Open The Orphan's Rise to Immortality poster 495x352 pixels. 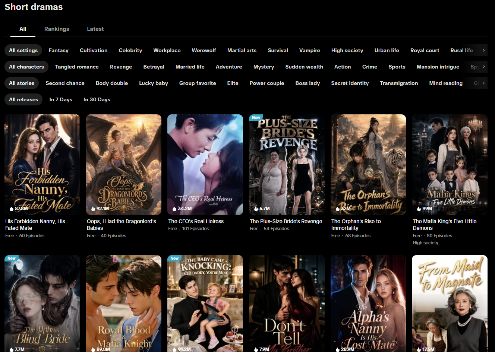coord(368,165)
